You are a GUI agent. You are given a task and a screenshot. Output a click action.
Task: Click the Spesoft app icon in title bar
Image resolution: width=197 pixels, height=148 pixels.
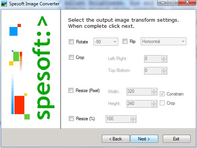[4, 3]
